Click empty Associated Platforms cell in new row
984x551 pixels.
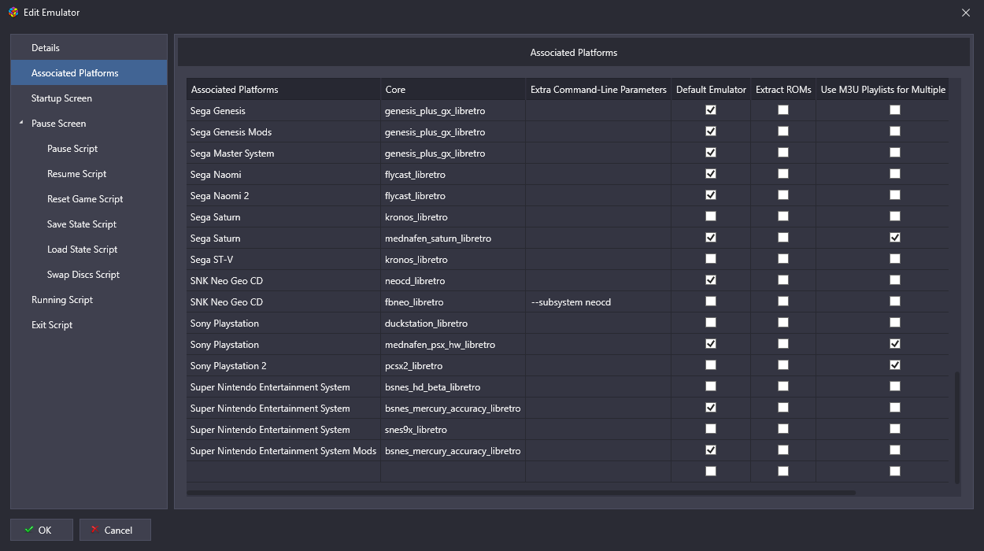pyautogui.click(x=283, y=471)
